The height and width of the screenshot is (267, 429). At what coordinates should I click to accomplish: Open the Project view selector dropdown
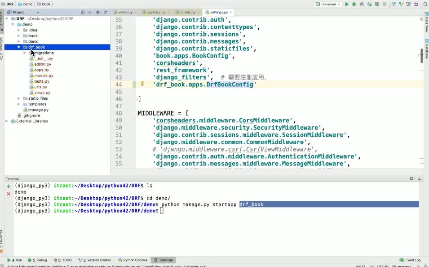[38, 12]
